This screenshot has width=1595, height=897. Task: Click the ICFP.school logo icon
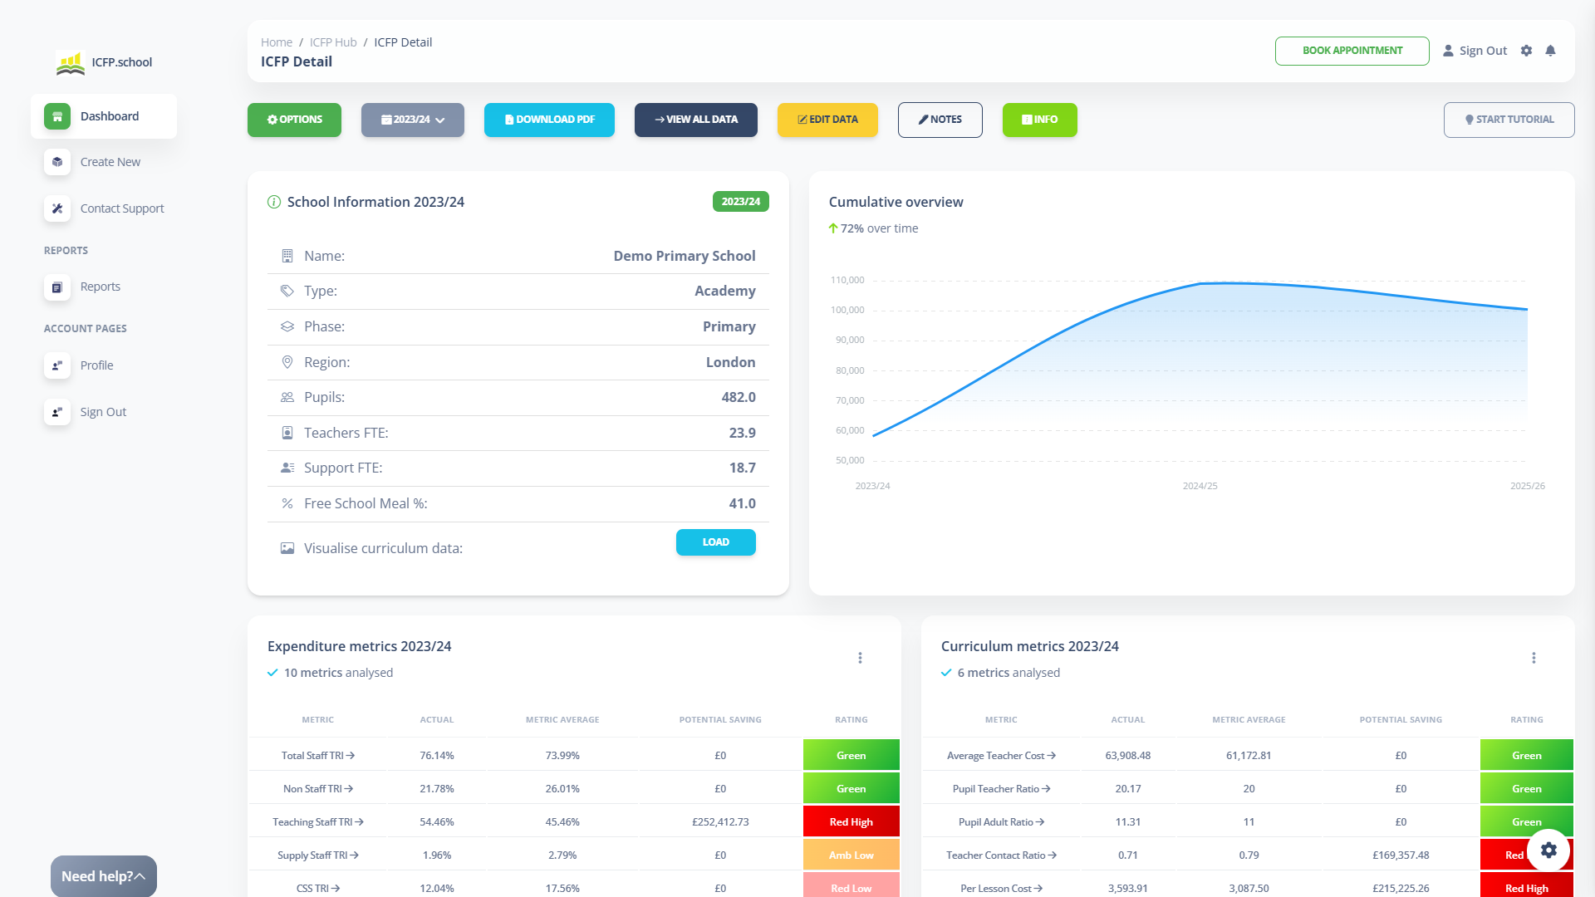tap(70, 61)
